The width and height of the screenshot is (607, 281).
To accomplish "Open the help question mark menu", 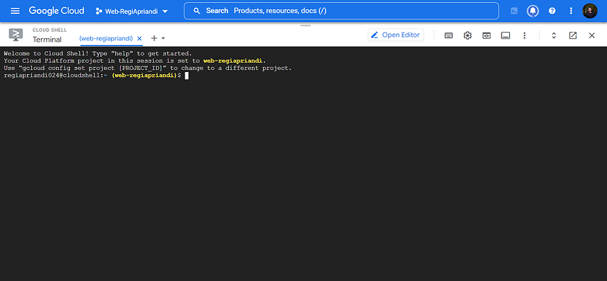I will [552, 11].
